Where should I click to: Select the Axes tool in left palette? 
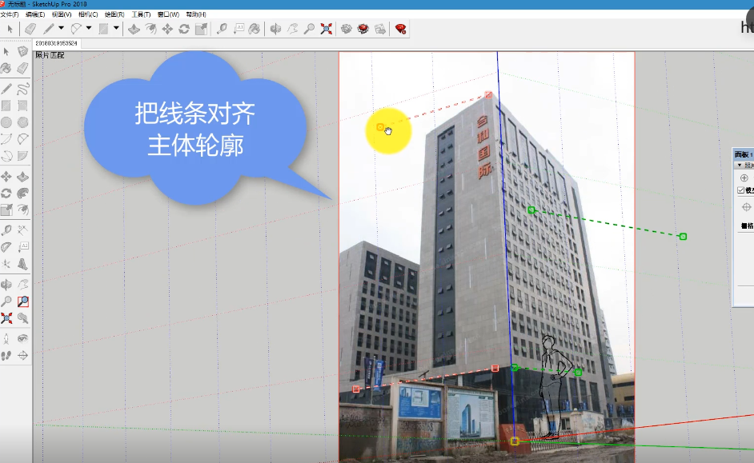pos(6,264)
